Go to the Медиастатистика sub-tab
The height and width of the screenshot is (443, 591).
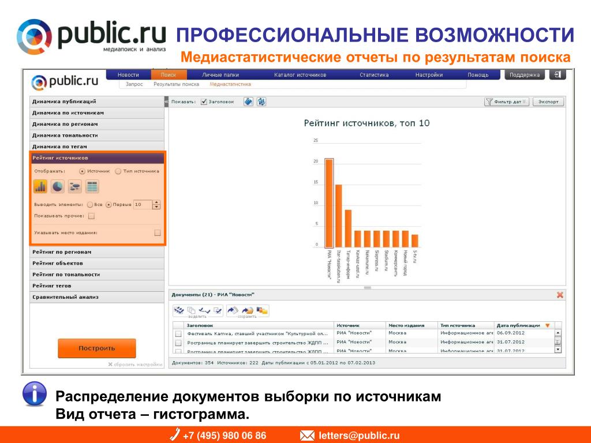[x=230, y=84]
